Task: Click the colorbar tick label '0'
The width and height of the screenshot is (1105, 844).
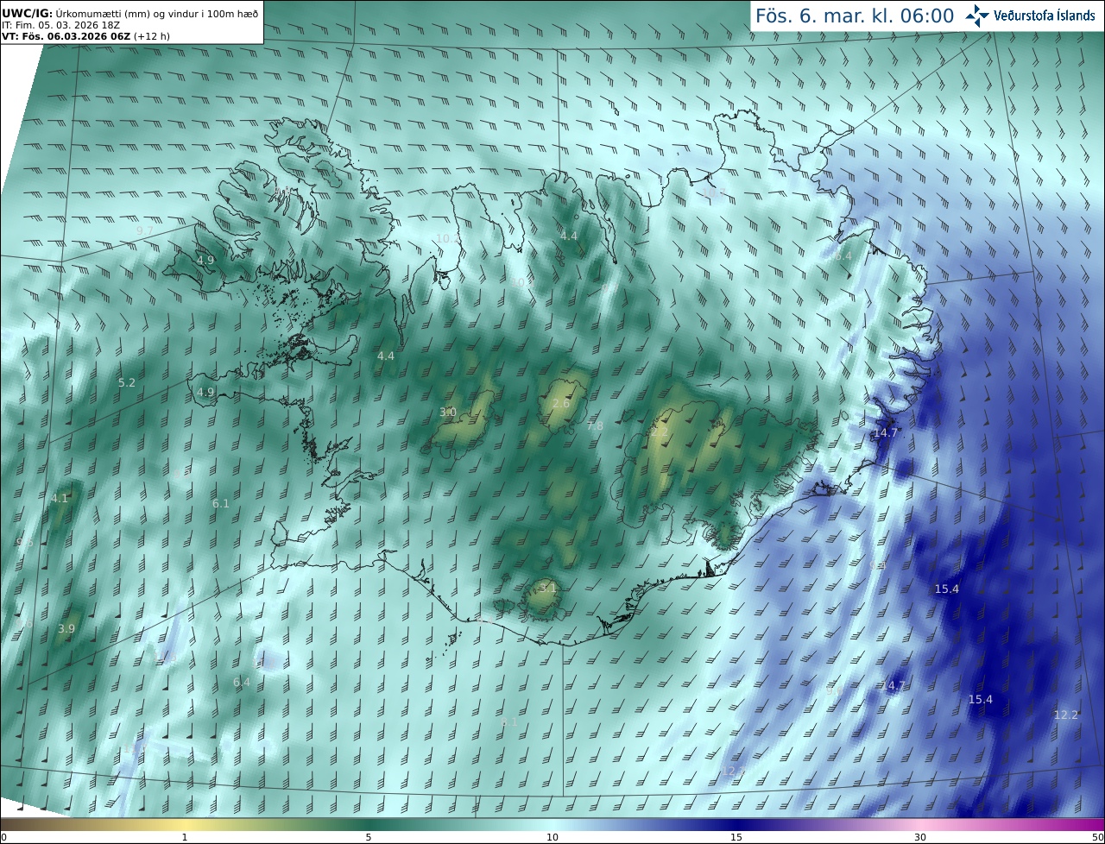Action: tap(3, 837)
